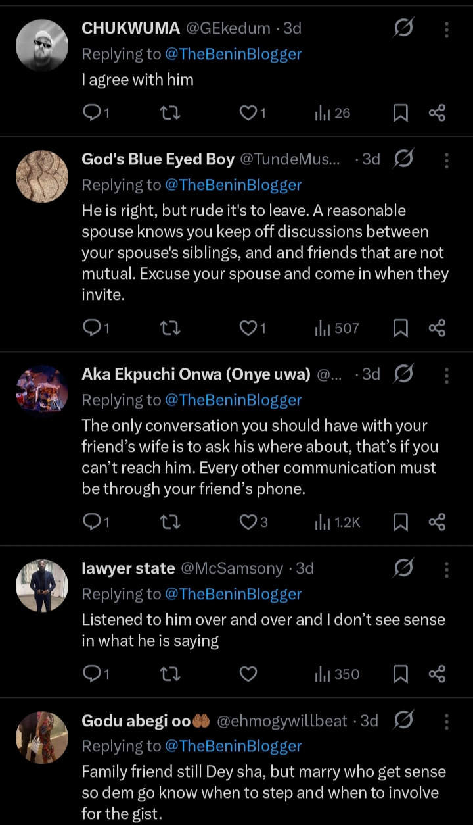Bookmark CHUKWUMA's tweet
This screenshot has height=825, width=473.
(x=401, y=114)
